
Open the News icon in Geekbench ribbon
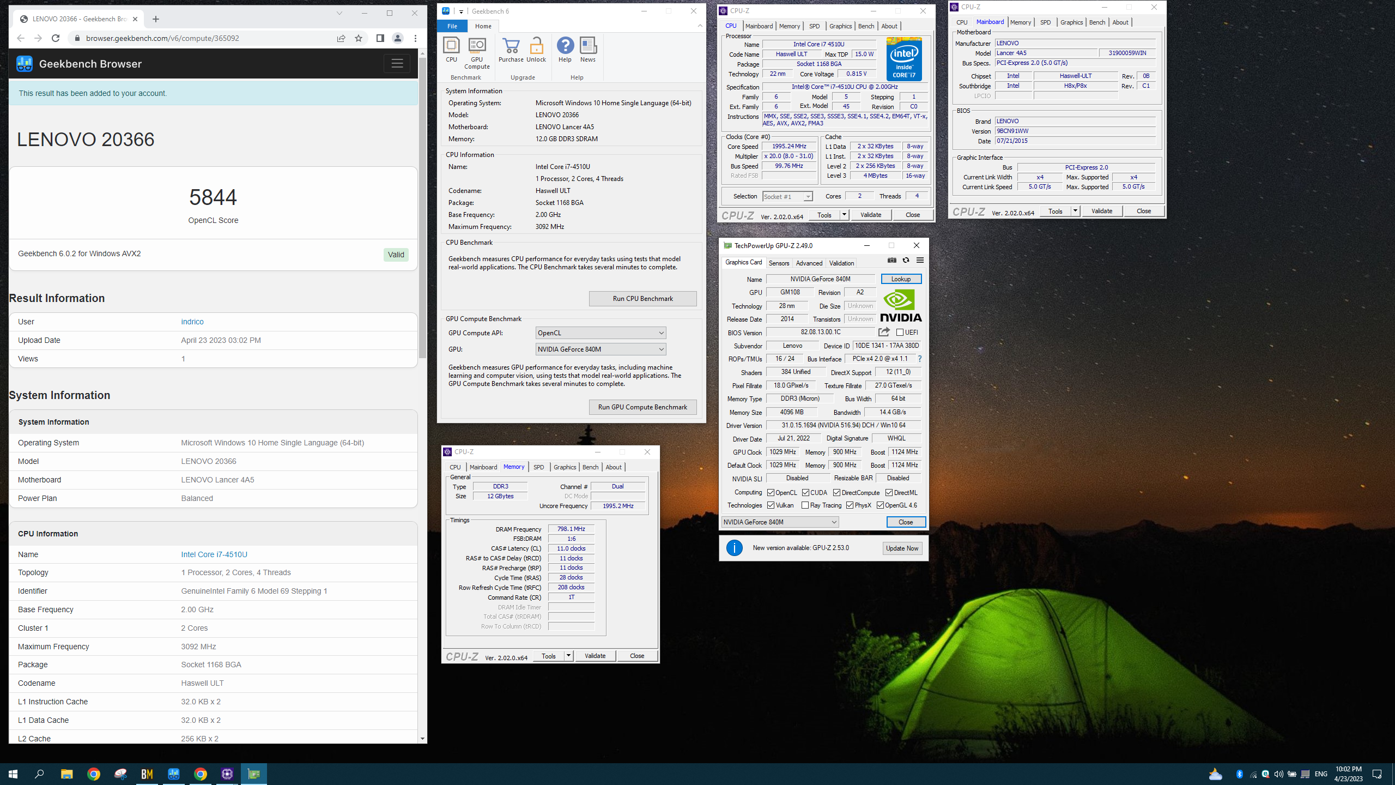click(x=588, y=50)
